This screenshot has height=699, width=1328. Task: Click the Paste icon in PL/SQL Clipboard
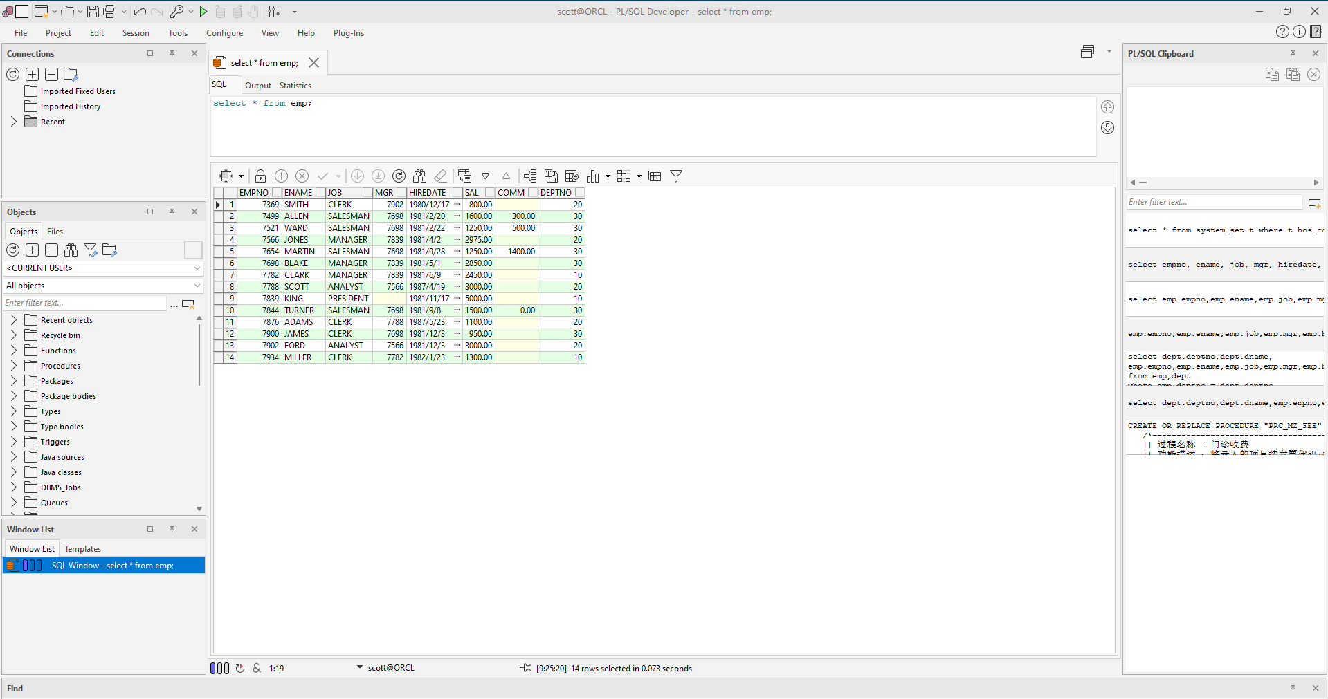point(1293,75)
